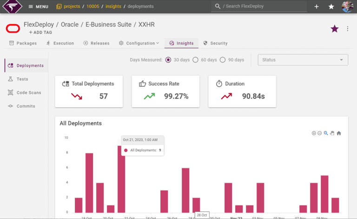The image size is (357, 219).
Task: Toggle the purple favorite star for XXHR
Action: pos(335,29)
